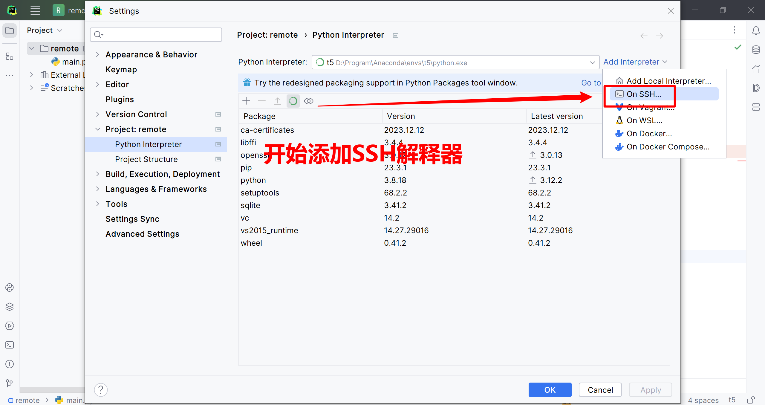Open the Problems tool window
765x405 pixels.
coord(10,364)
